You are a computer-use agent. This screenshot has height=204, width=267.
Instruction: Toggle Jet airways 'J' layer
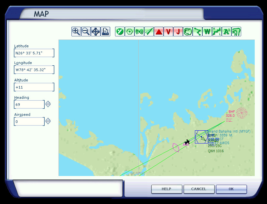click(178, 32)
